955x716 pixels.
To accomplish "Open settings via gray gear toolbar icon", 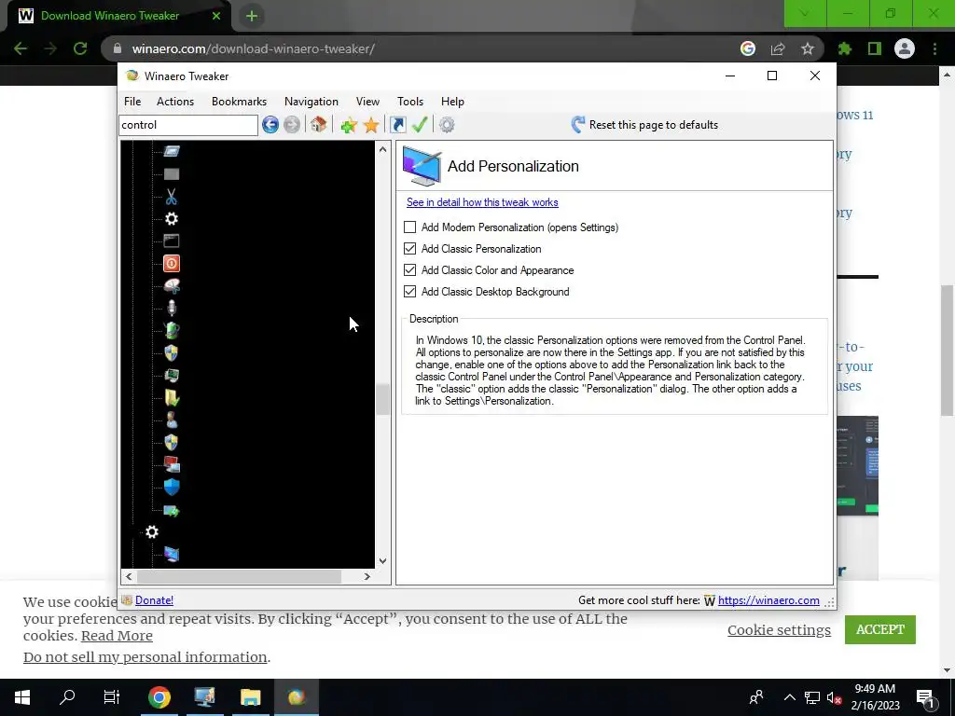I will (x=447, y=125).
